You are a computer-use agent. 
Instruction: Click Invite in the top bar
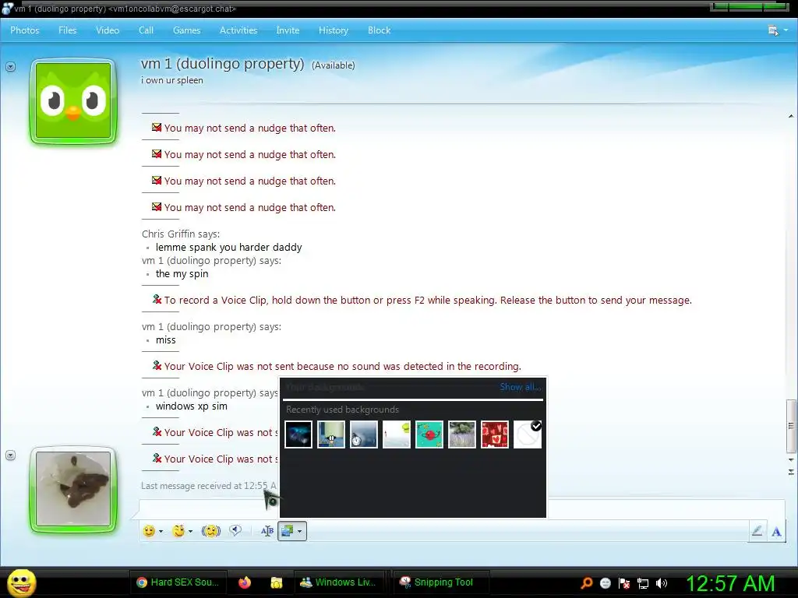[288, 30]
